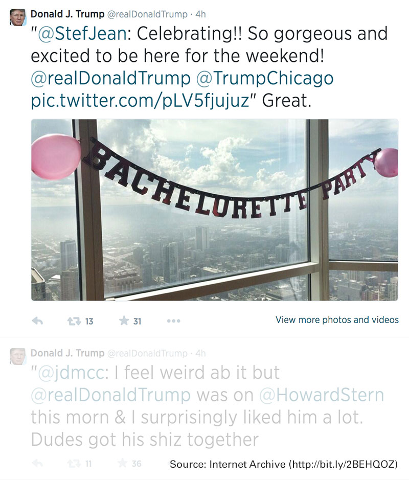Retweet the Howard Stern tweet
Image resolution: width=409 pixels, height=480 pixels.
(74, 464)
